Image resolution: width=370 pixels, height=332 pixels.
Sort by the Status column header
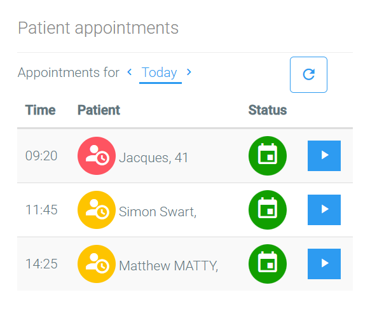(x=268, y=110)
